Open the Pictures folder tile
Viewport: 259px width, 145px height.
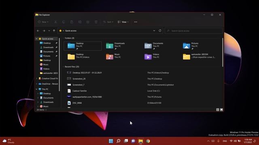pyautogui.click(x=198, y=46)
